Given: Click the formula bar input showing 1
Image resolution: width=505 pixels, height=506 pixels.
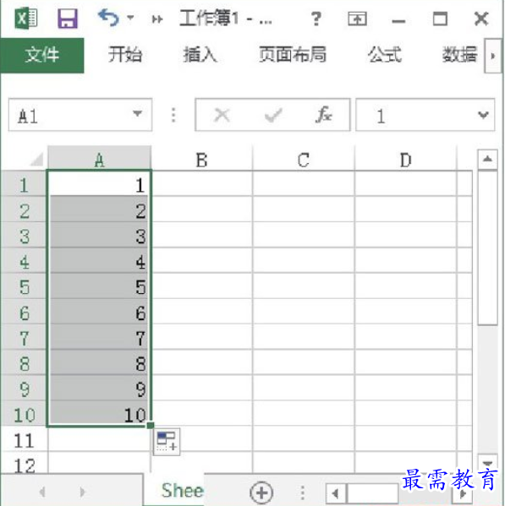Looking at the screenshot, I should (x=417, y=115).
